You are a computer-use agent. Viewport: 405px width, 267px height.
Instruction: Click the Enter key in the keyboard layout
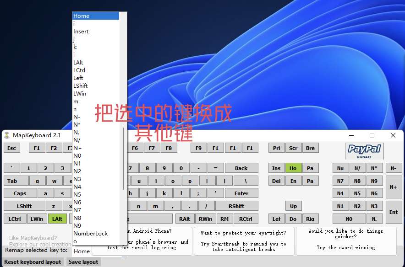click(x=241, y=193)
